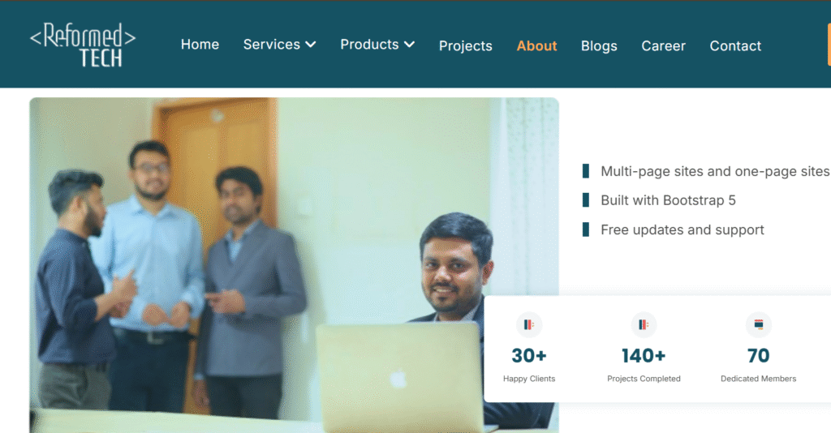
Task: Open the Projects page
Action: pyautogui.click(x=465, y=46)
